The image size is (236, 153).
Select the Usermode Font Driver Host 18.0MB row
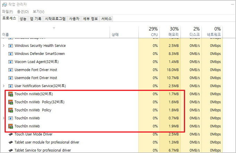[x=36, y=70]
